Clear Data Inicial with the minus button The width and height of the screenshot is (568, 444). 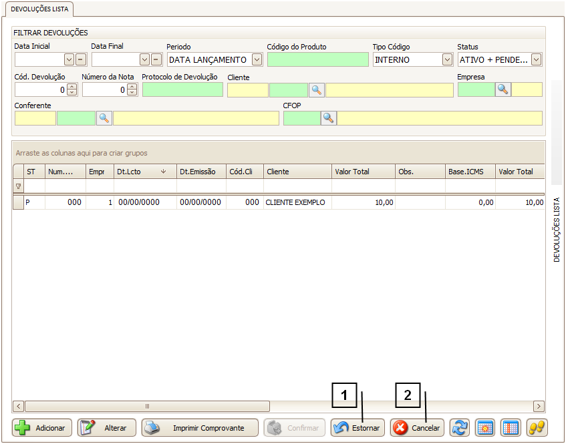[x=80, y=59]
